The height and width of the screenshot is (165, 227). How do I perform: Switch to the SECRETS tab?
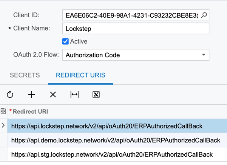click(25, 75)
